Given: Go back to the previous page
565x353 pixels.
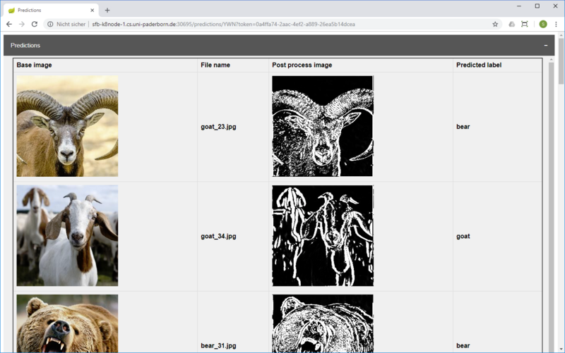Looking at the screenshot, I should point(9,24).
